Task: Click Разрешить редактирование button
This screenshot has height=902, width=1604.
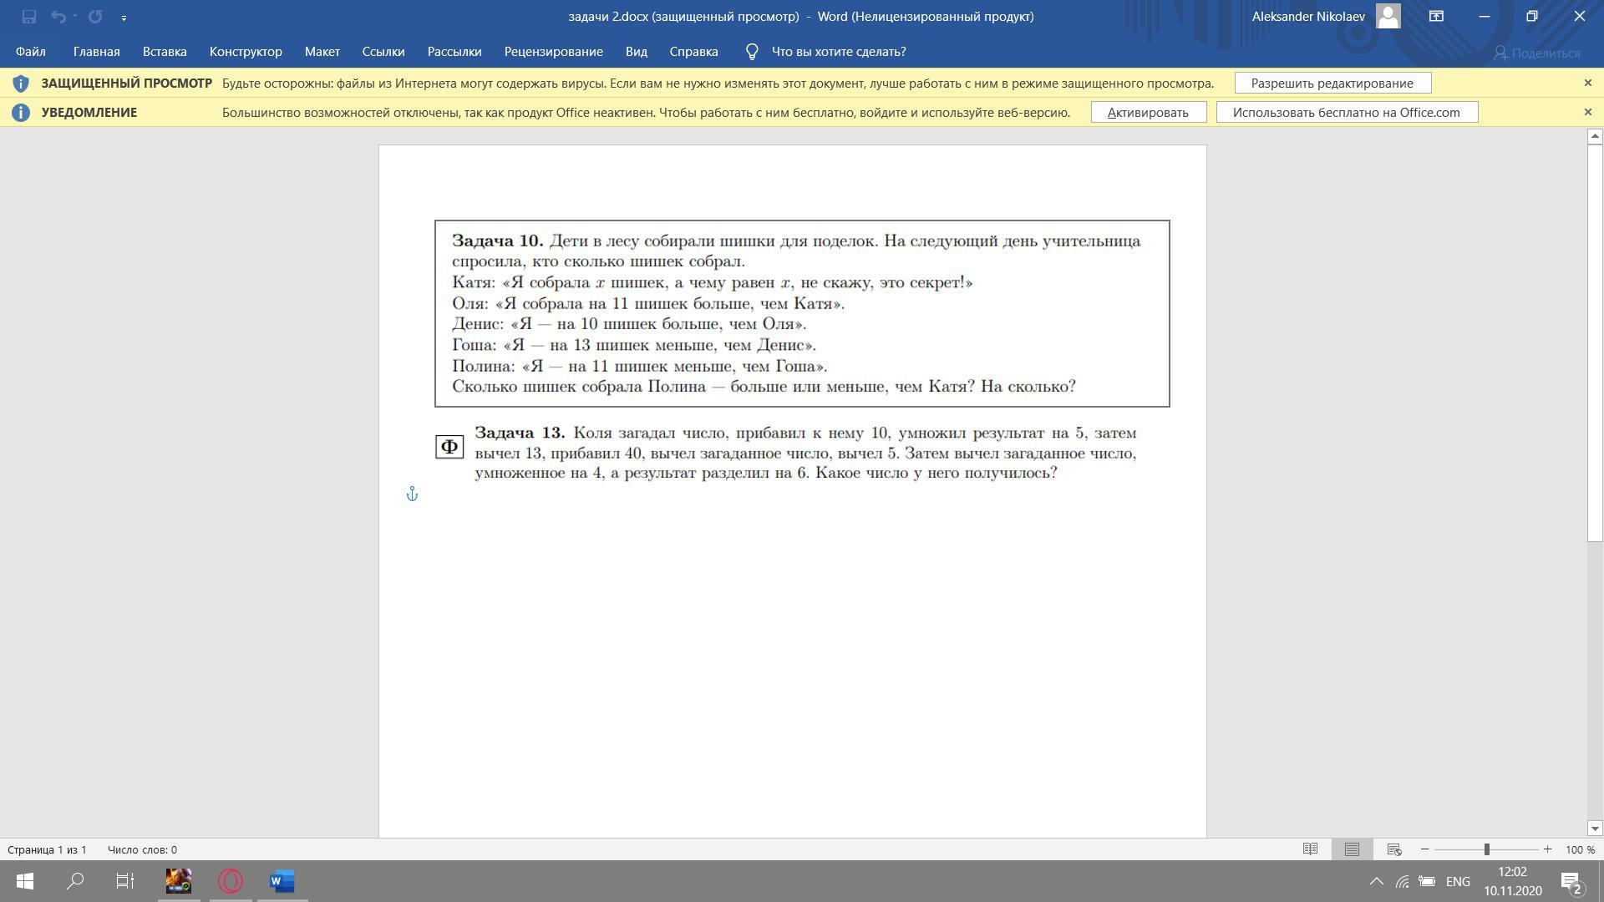Action: click(x=1332, y=84)
